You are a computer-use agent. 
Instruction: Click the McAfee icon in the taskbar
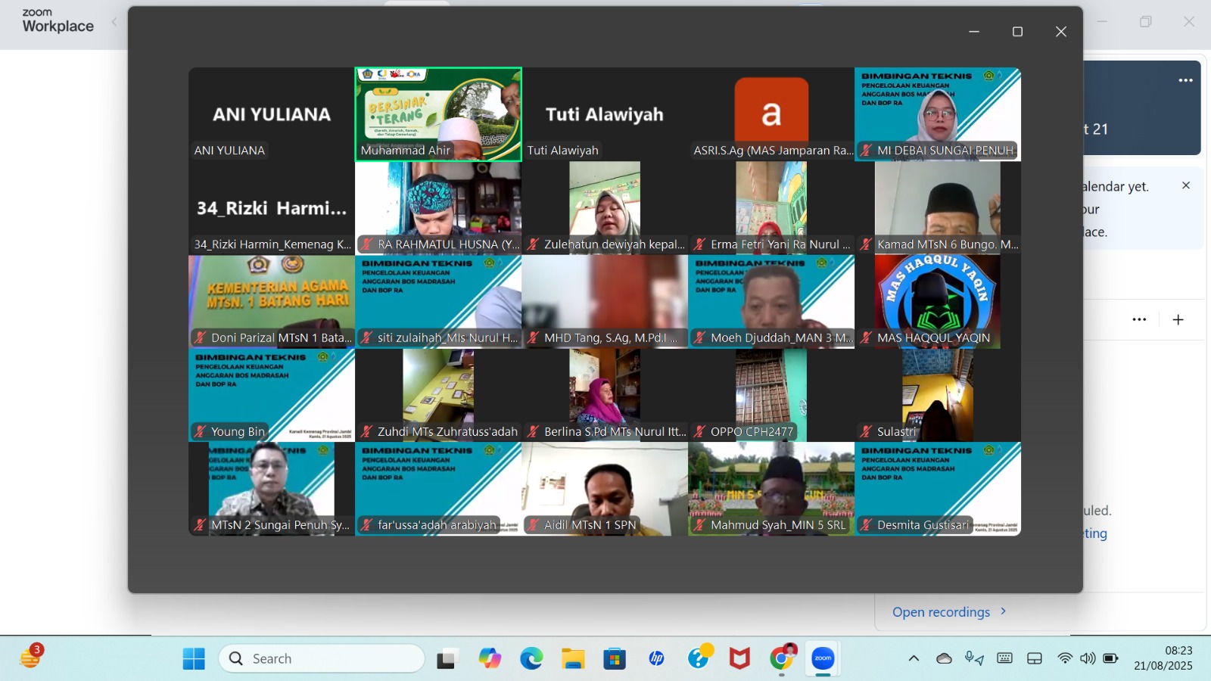pyautogui.click(x=739, y=659)
